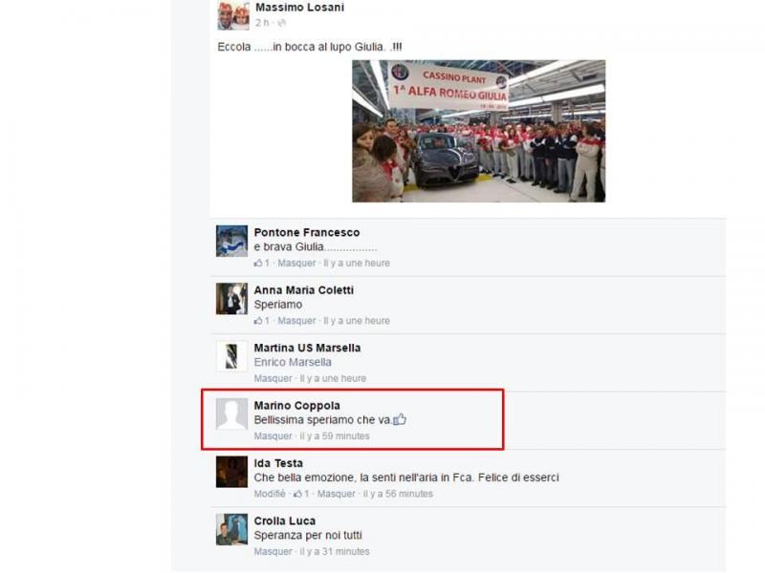The width and height of the screenshot is (765, 573).
Task: Click the like count on Pontone Francesco's comment
Action: pos(261,264)
